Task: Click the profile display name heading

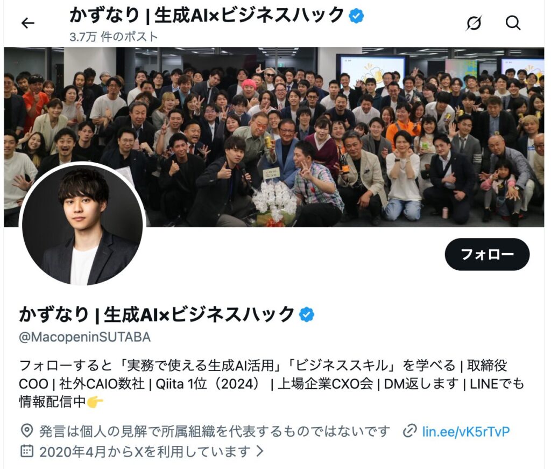Action: click(x=157, y=314)
